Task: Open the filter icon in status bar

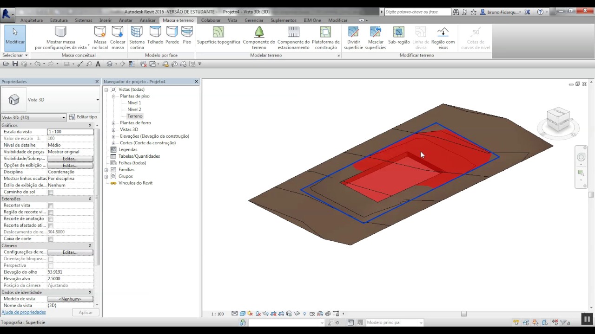Action: (x=564, y=323)
